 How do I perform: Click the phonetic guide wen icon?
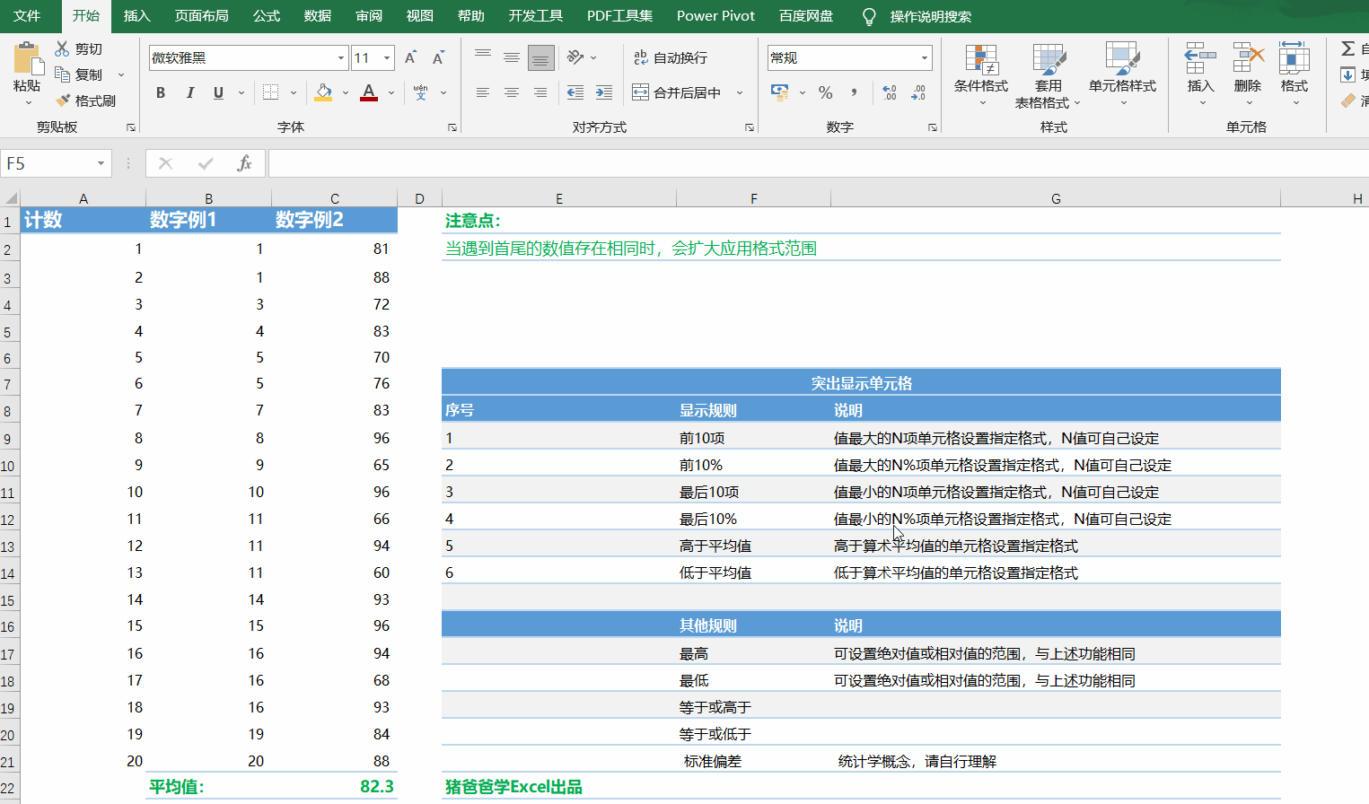point(420,92)
